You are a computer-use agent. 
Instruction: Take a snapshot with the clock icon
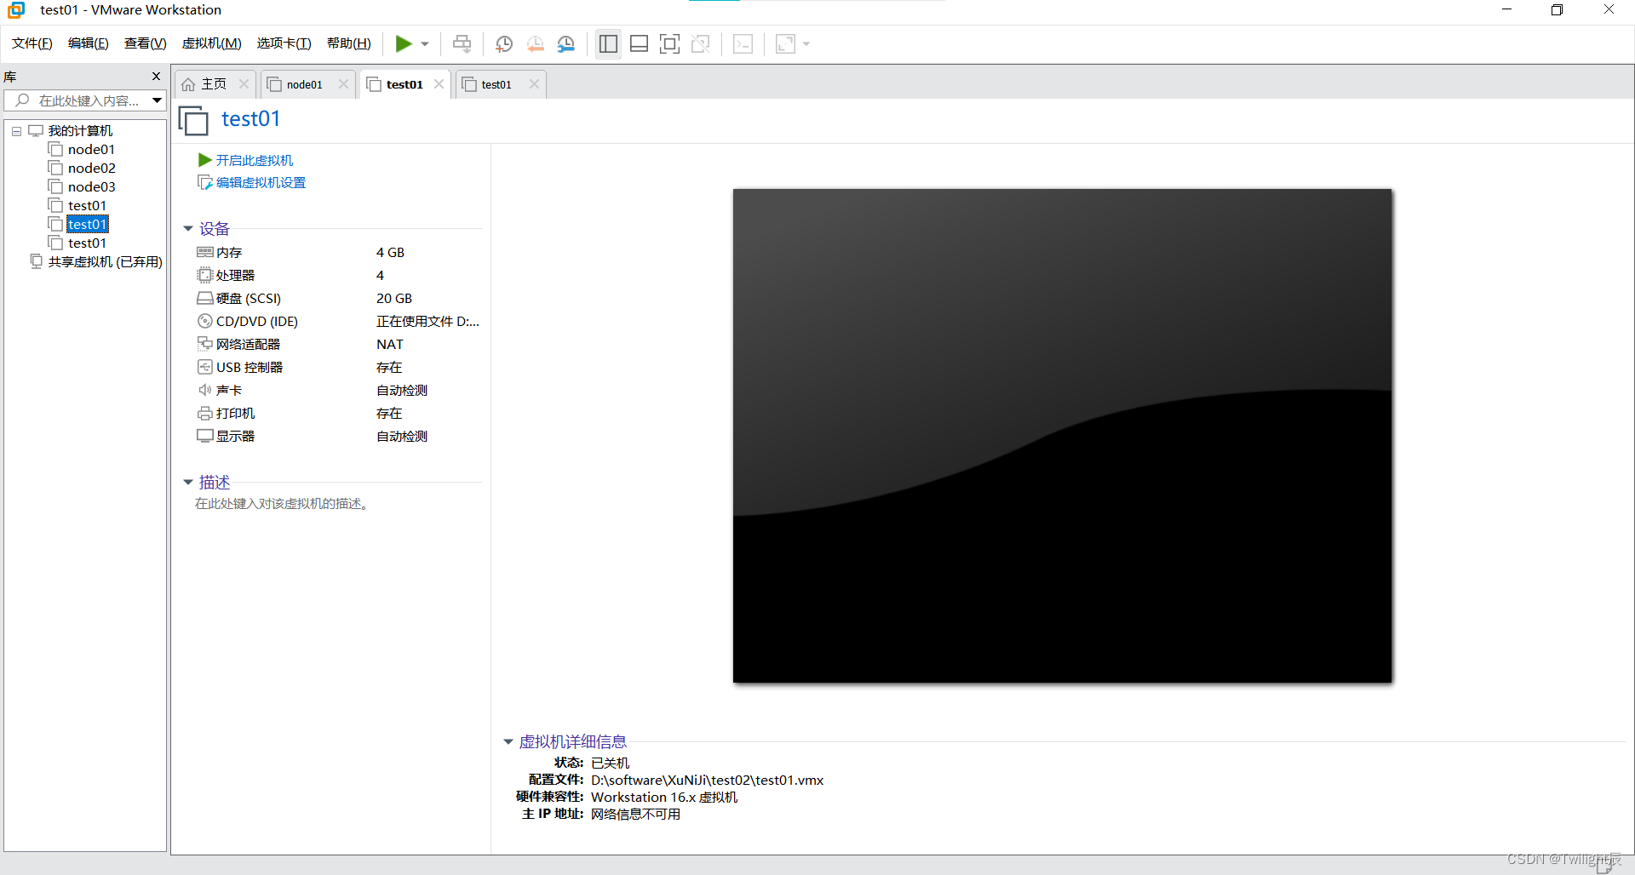click(504, 43)
